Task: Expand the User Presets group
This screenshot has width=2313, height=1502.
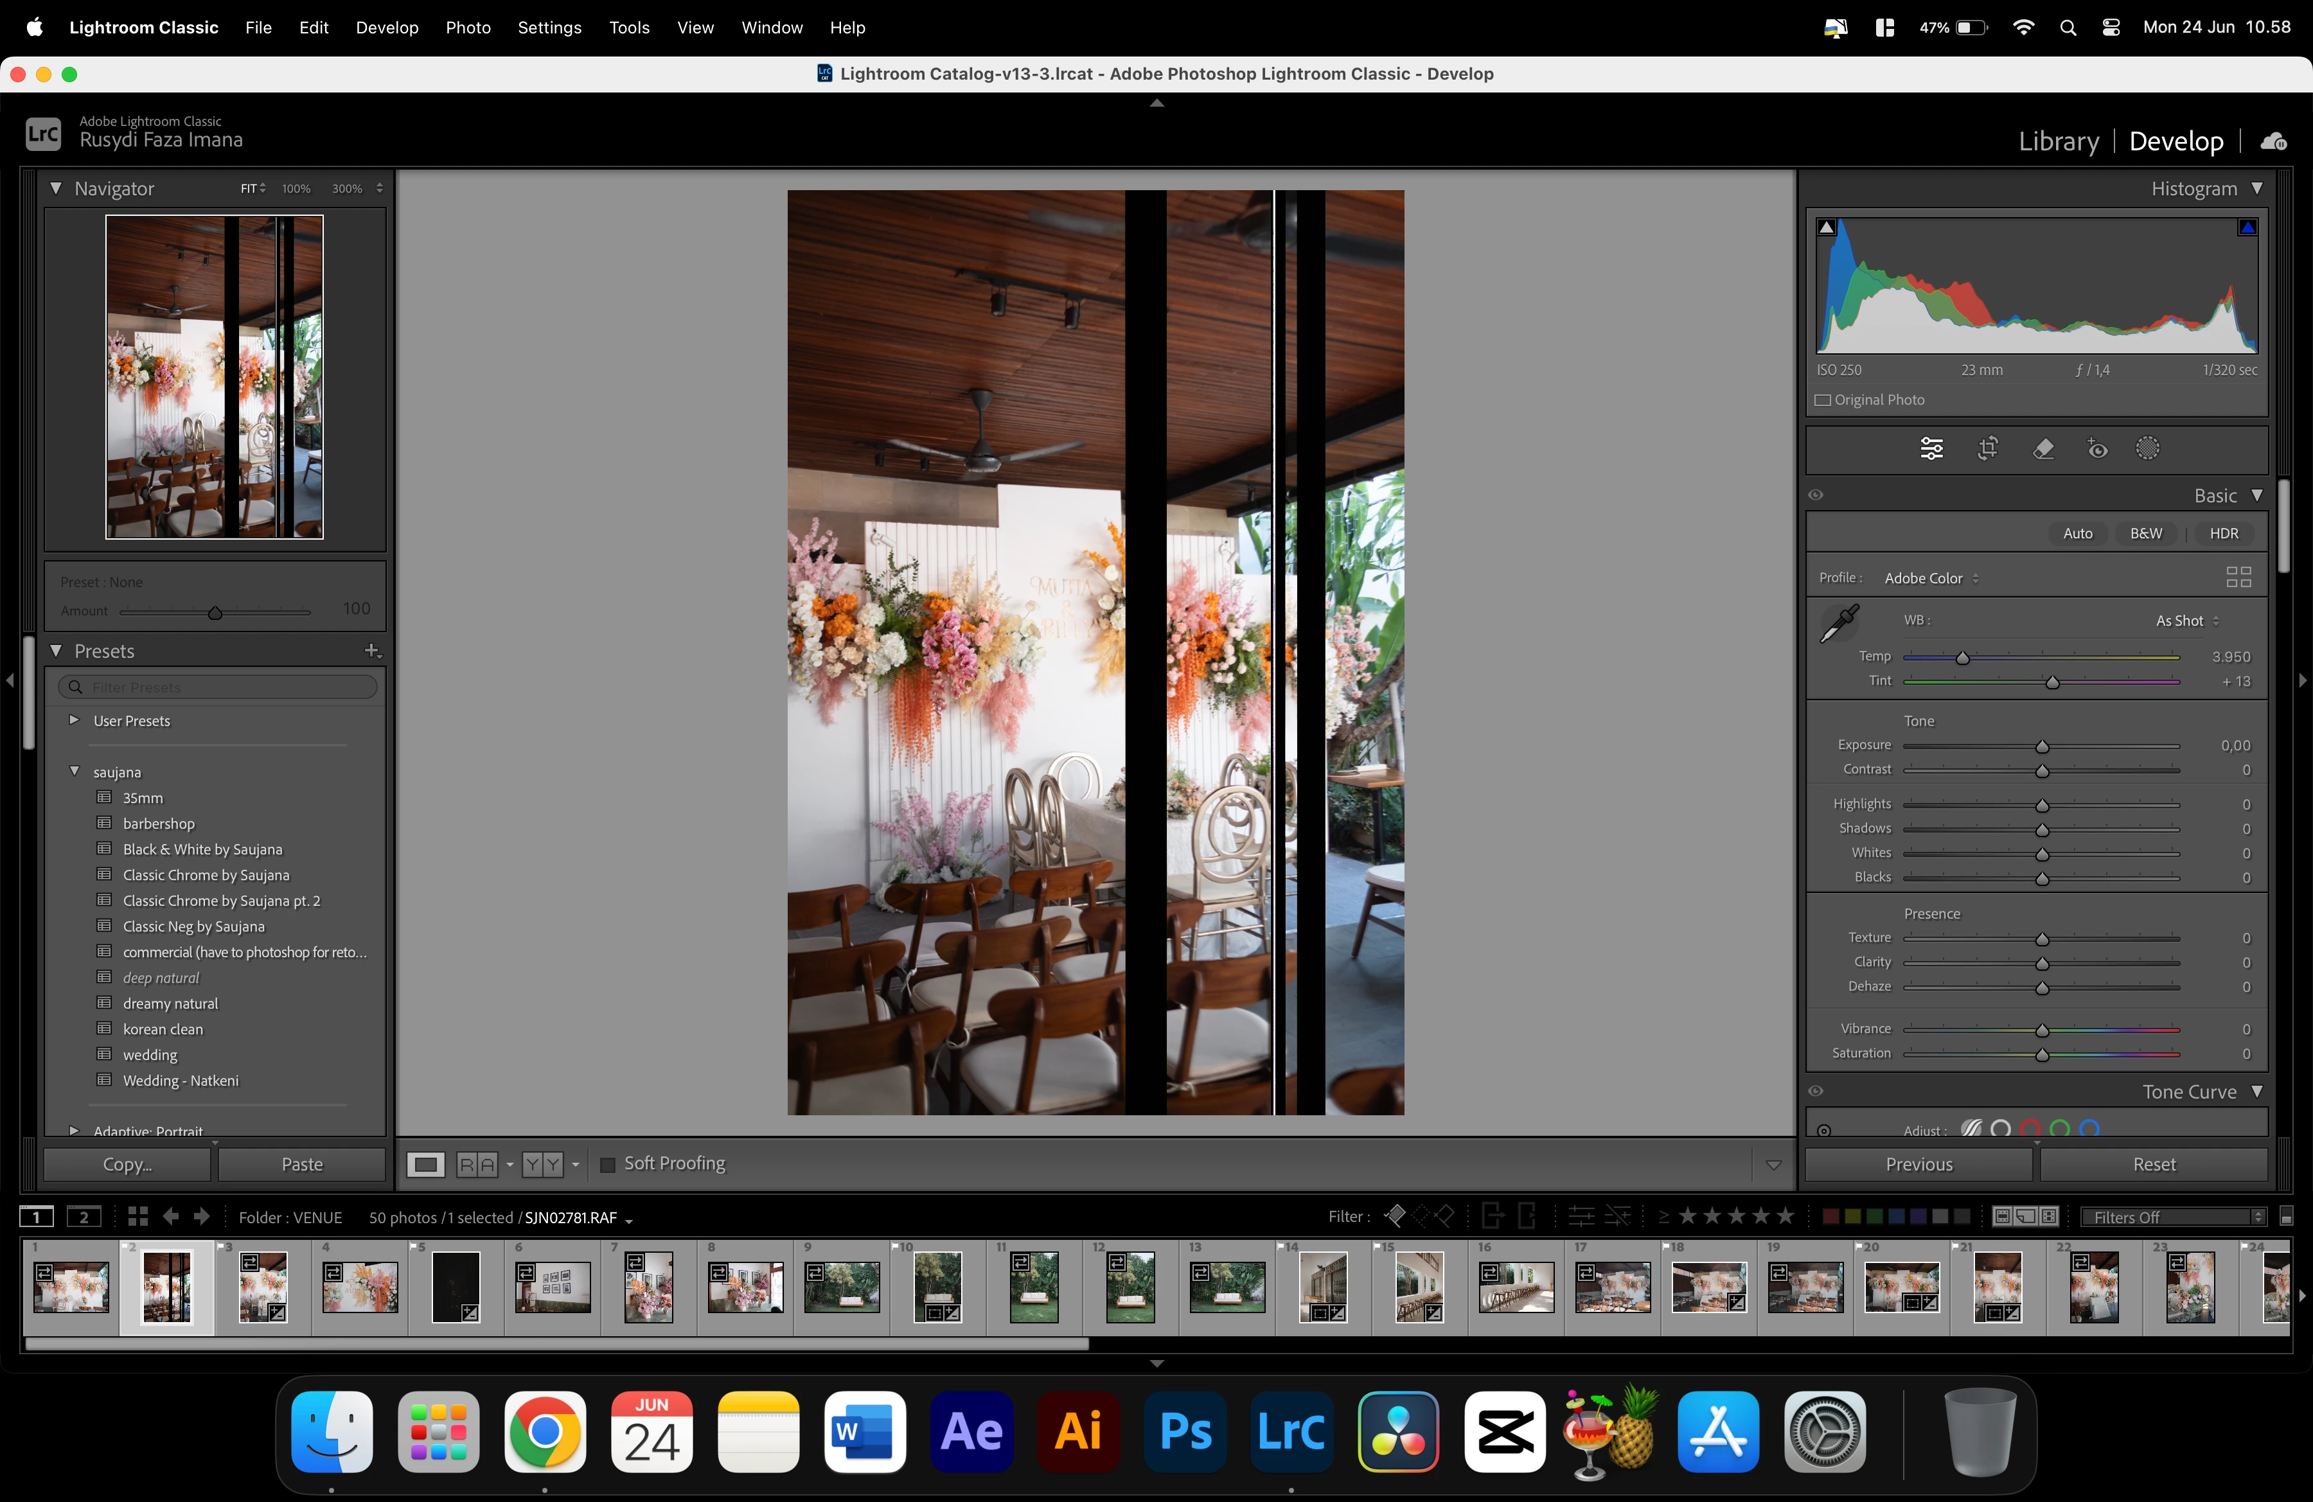Action: click(74, 720)
